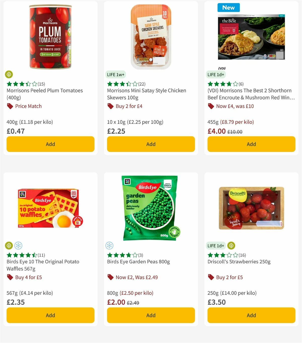The image size is (302, 343).
Task: Click the snowflake frozen icon on Garden Peas card
Action: 109,246
